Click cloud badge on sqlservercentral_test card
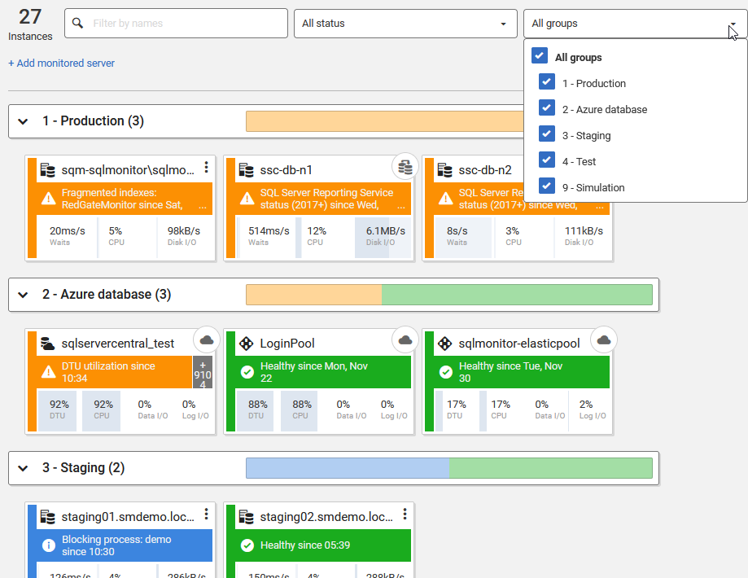The width and height of the screenshot is (748, 578). [x=206, y=340]
